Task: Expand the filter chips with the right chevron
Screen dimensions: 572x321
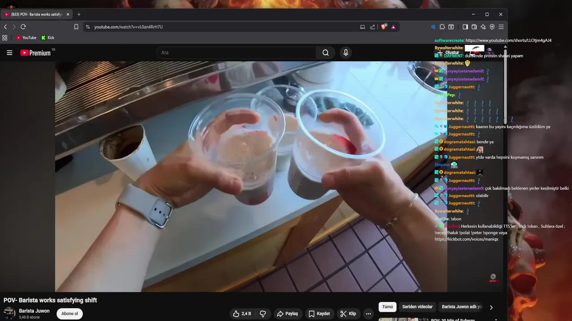Action: coord(491,307)
